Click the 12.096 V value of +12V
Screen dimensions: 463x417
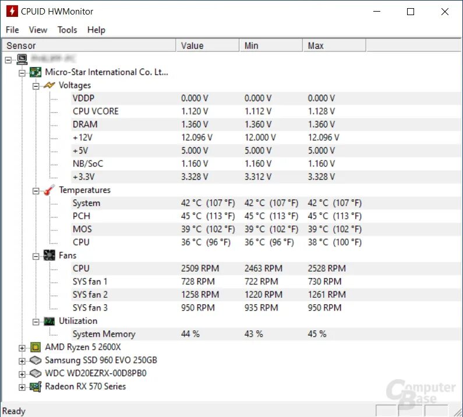[197, 138]
